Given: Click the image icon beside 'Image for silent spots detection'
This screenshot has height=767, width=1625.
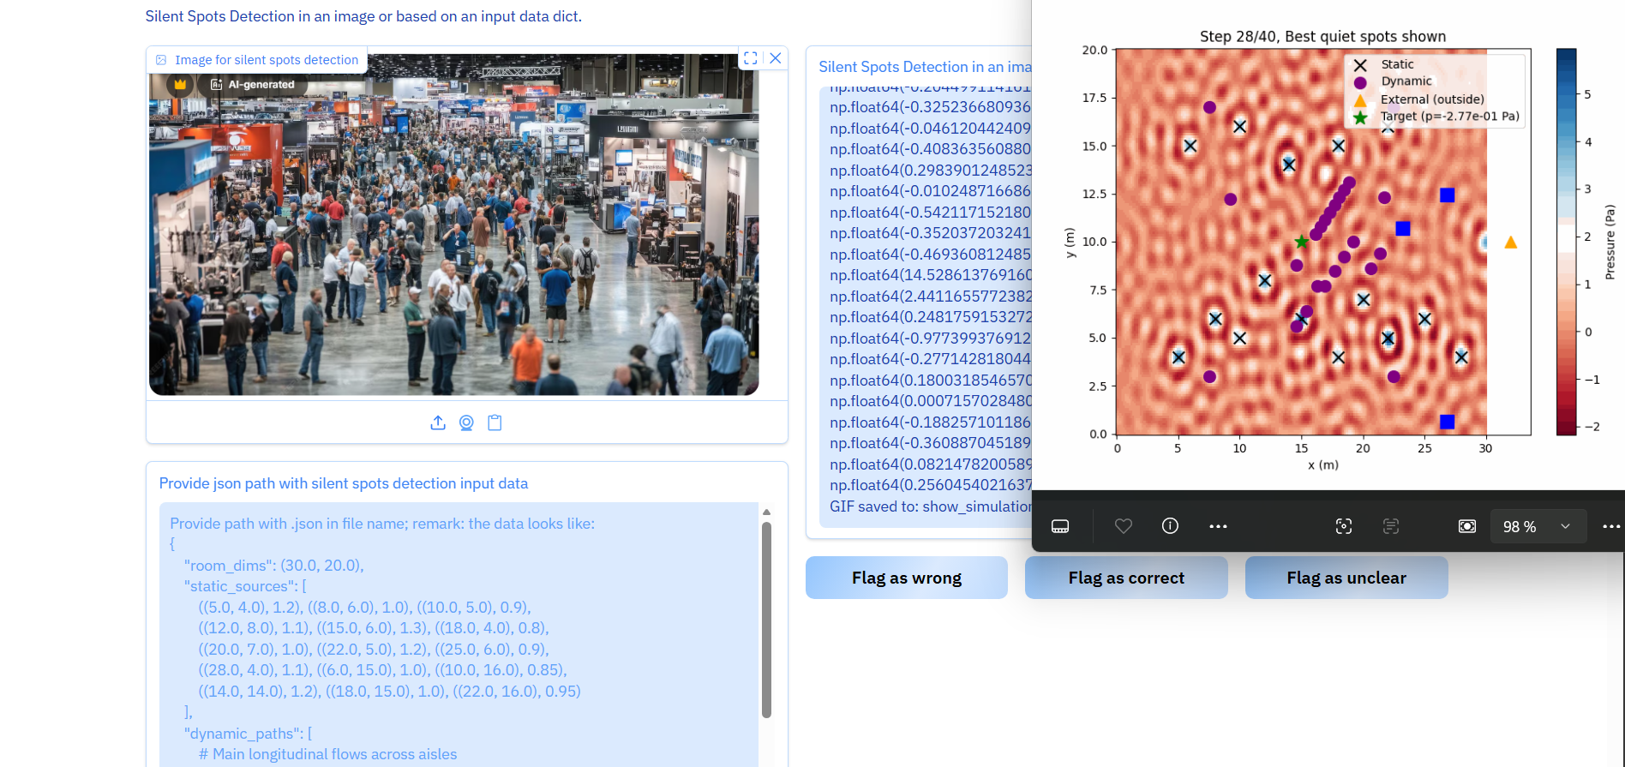Looking at the screenshot, I should tap(161, 60).
